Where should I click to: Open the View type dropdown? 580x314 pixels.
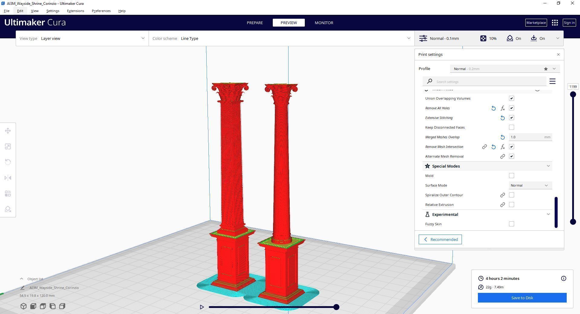[x=82, y=38]
